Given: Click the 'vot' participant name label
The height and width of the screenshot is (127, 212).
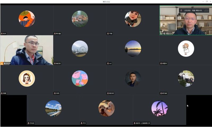Looking at the screenshot, I should pos(111,64).
